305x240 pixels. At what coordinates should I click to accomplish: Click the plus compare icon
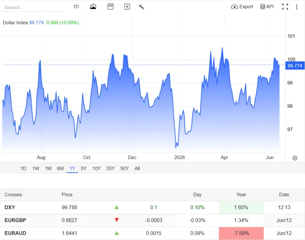tap(127, 7)
